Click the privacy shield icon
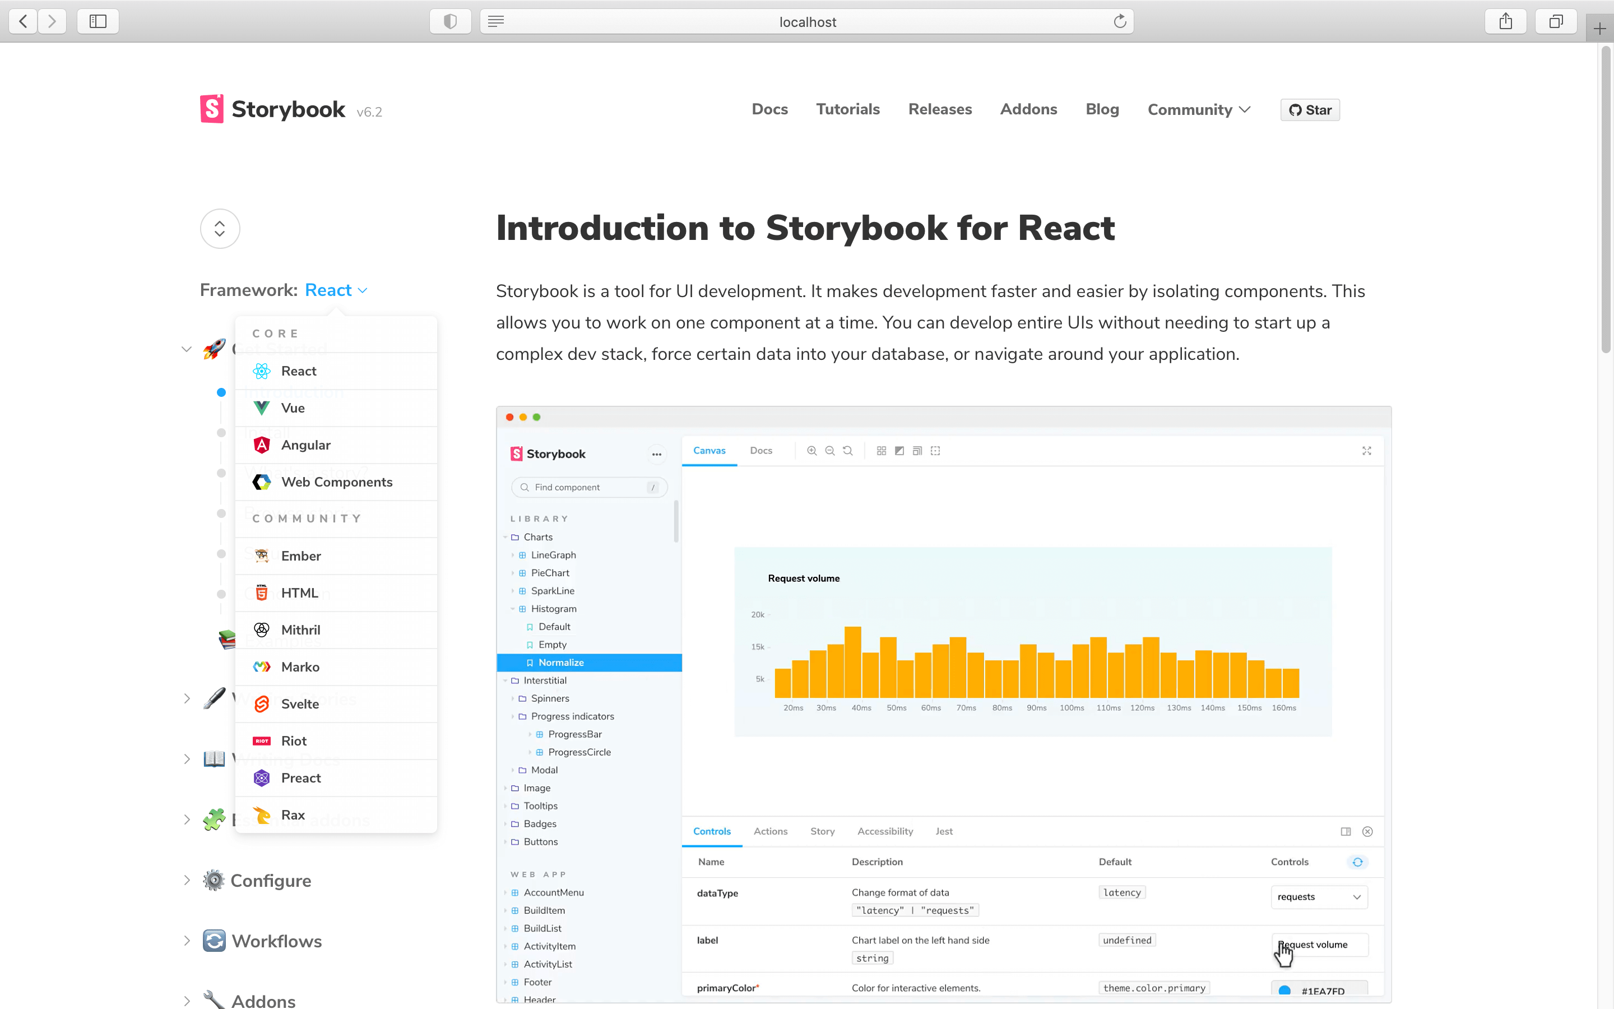The image size is (1614, 1009). pyautogui.click(x=450, y=21)
